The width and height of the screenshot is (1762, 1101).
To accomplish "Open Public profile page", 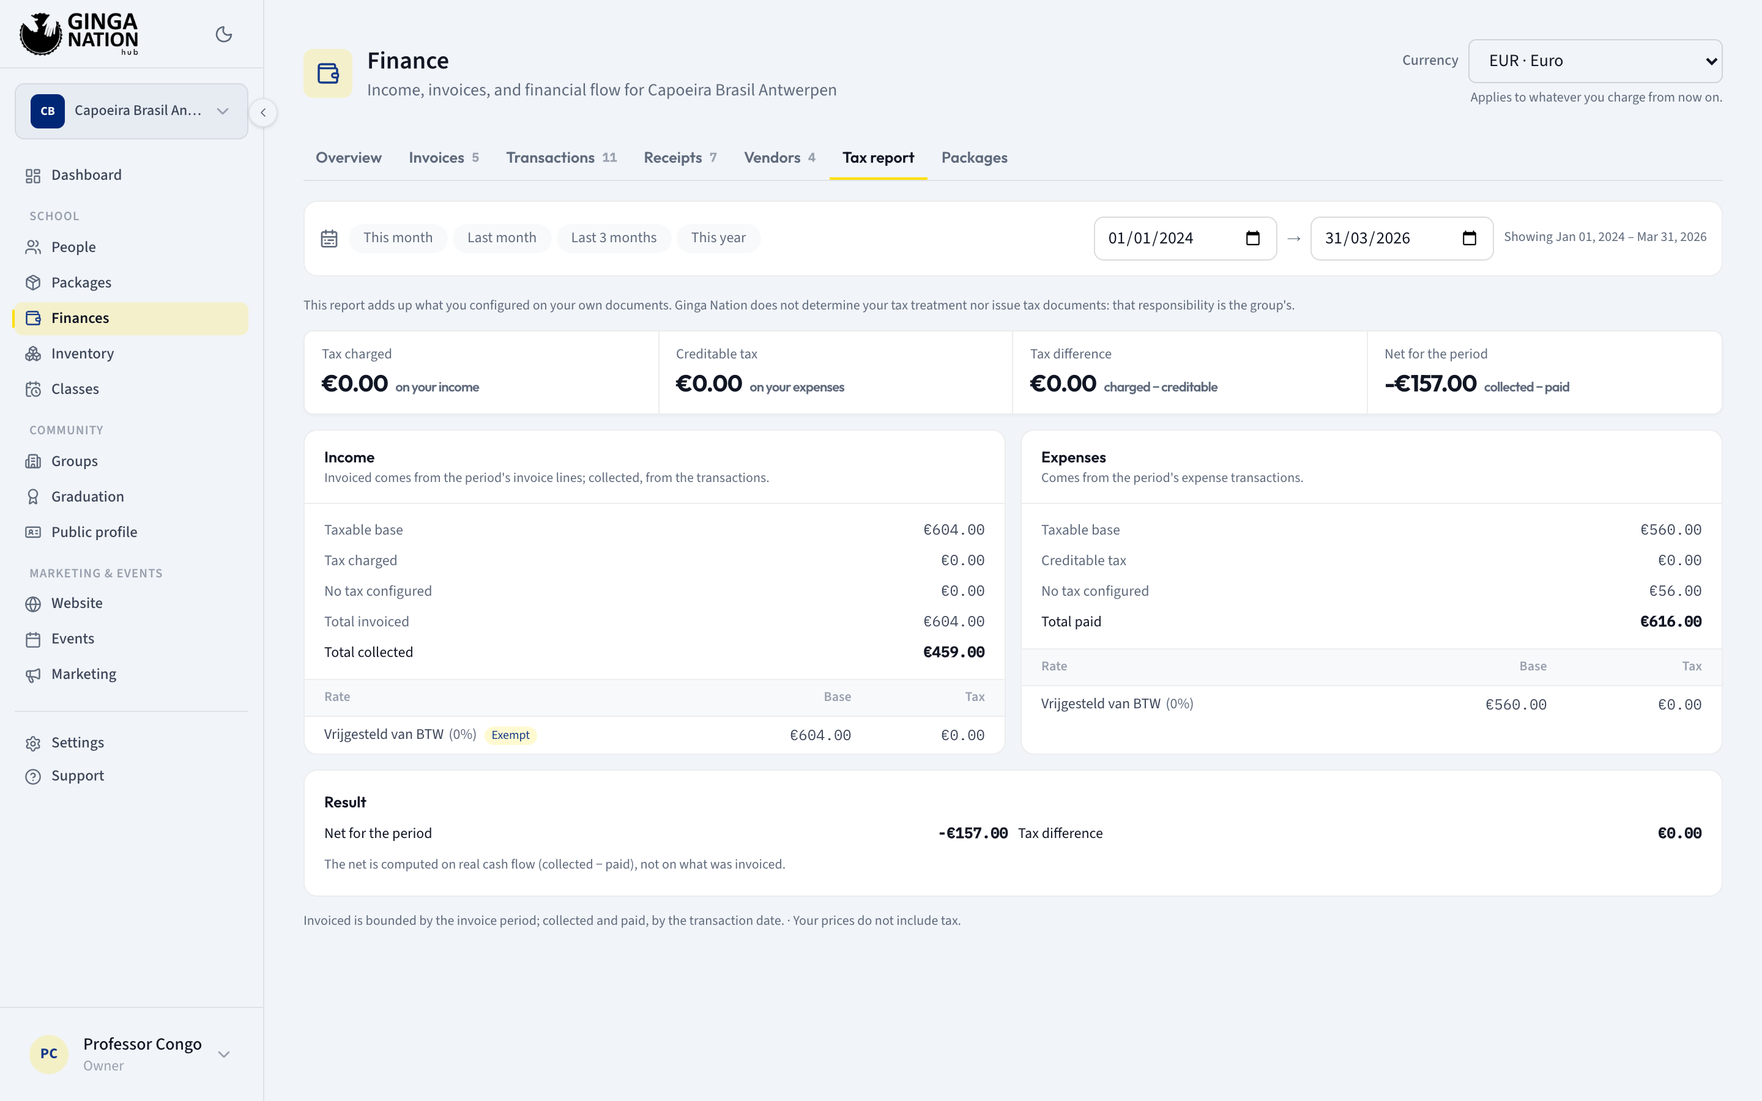I will click(131, 532).
